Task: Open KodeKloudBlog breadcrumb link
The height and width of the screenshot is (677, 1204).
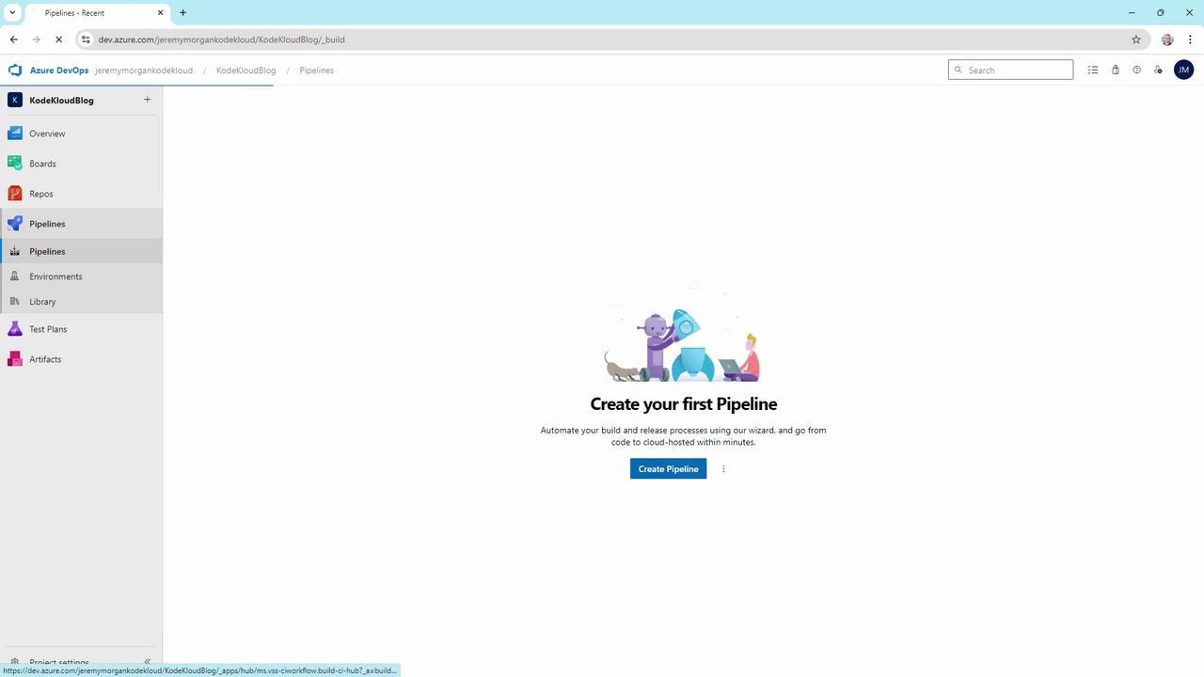Action: tap(246, 71)
